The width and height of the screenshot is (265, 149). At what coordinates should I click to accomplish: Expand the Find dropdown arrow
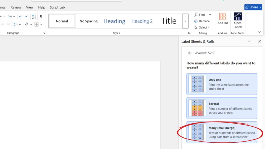coord(210,15)
